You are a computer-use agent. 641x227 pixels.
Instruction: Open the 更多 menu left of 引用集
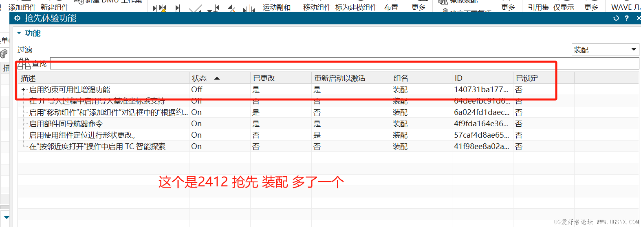click(508, 7)
